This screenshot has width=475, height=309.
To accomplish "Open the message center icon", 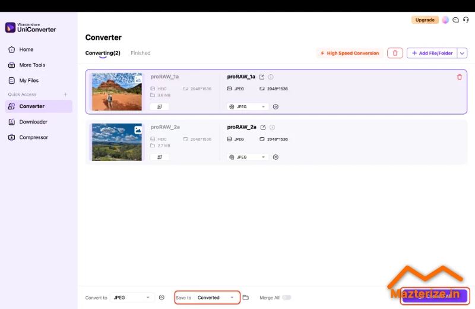I will [455, 20].
